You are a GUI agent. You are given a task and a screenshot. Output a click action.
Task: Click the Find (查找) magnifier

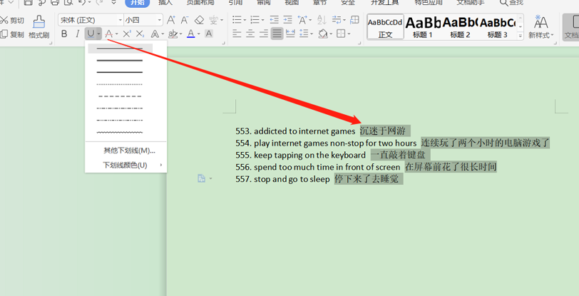(x=511, y=3)
